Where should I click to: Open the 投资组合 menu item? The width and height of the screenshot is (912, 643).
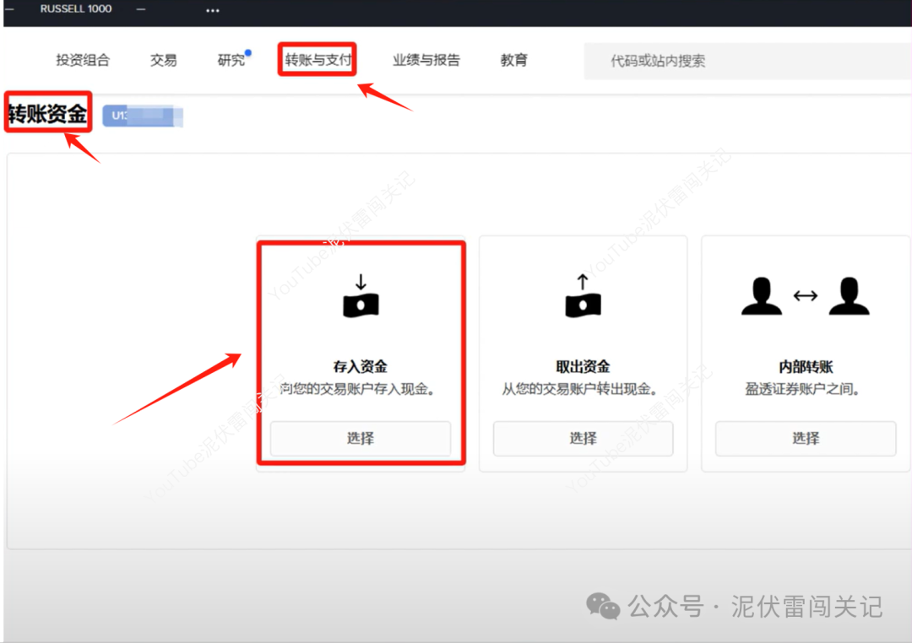pyautogui.click(x=83, y=60)
